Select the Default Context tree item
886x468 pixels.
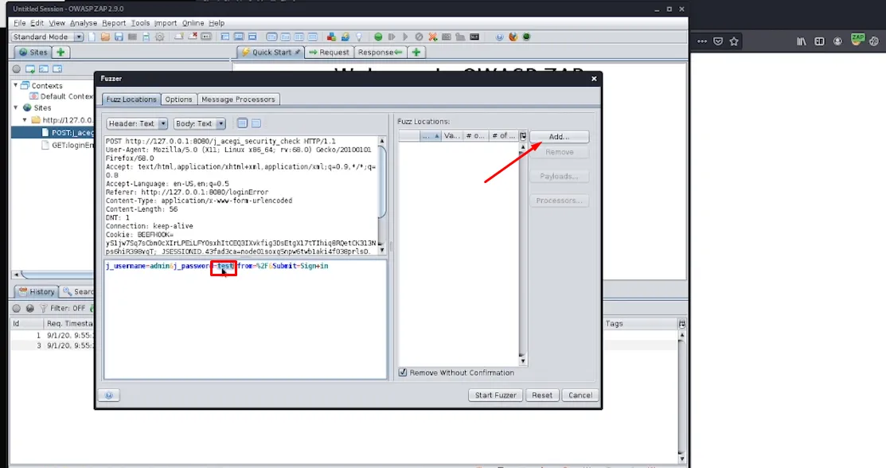(61, 96)
